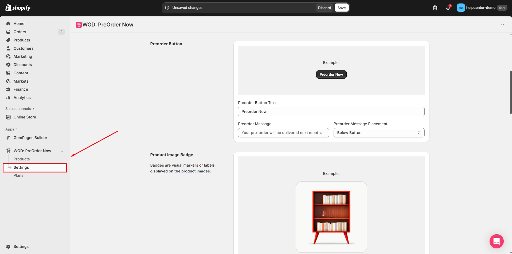
Task: Click the Online Store storefront icon
Action: pyautogui.click(x=8, y=117)
